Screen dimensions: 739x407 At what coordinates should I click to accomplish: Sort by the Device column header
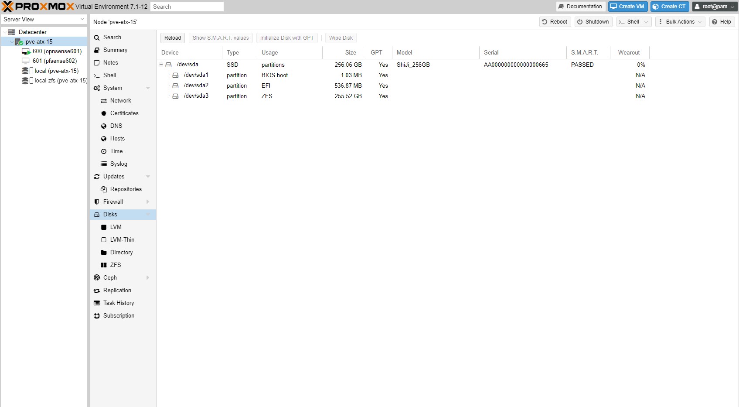[189, 53]
